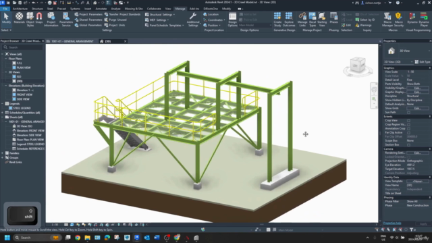The image size is (432, 243).
Task: Select PLAN VIEW in Project Browser
Action: 24,67
